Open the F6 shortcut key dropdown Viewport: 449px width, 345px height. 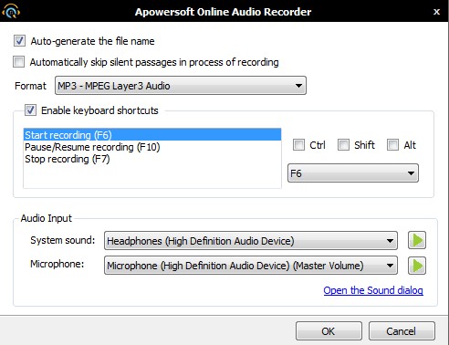tap(353, 173)
